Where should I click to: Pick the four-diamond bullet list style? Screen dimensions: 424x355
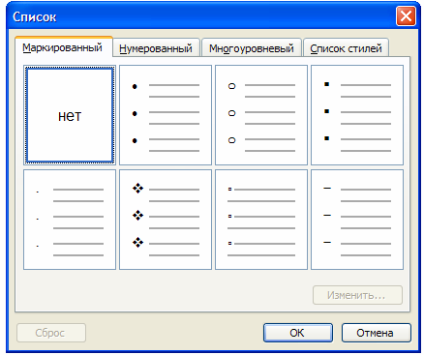click(166, 220)
